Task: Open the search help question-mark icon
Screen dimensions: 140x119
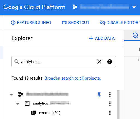Action: click(x=110, y=62)
